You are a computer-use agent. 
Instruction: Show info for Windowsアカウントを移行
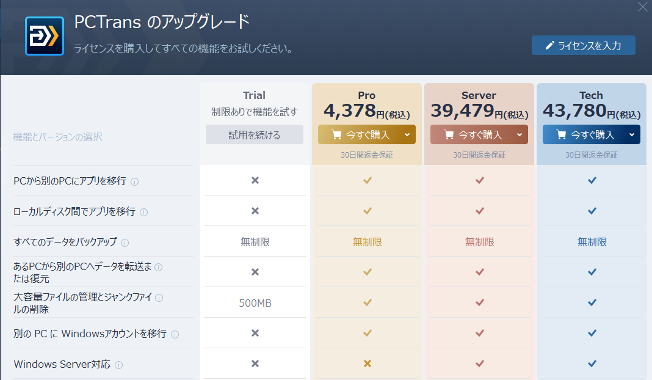tap(175, 334)
